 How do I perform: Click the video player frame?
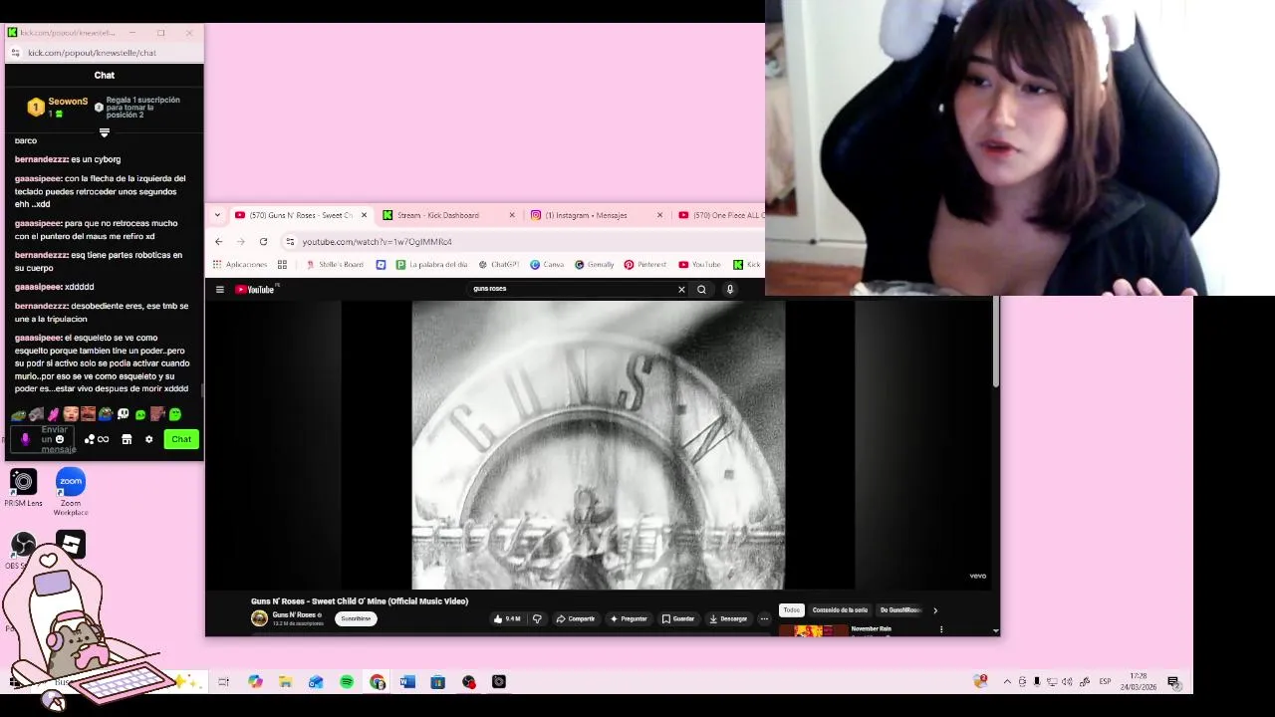tap(599, 445)
